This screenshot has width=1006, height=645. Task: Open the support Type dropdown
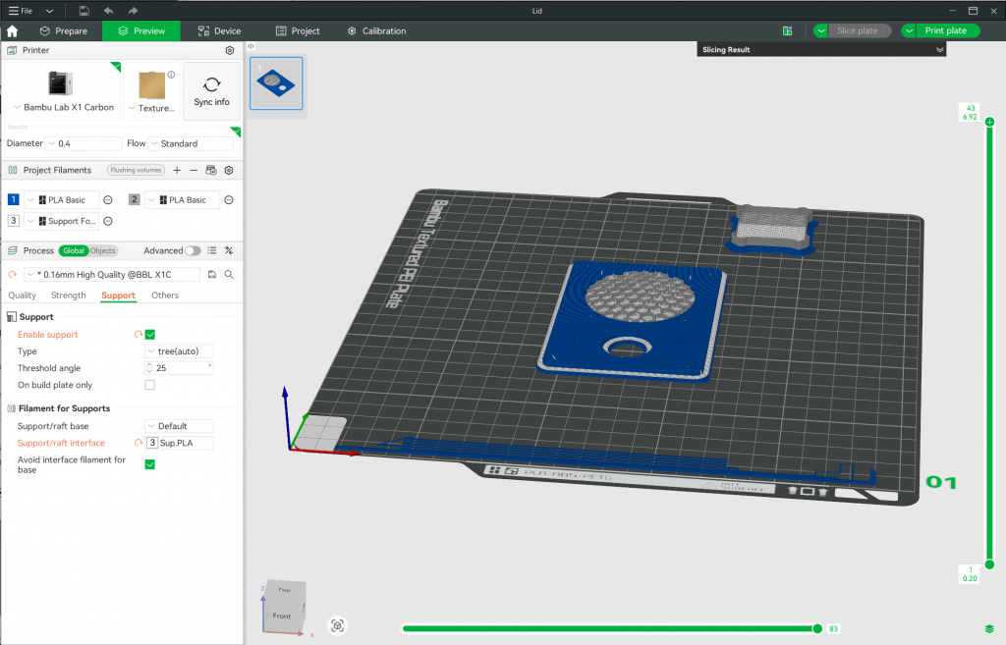point(179,351)
